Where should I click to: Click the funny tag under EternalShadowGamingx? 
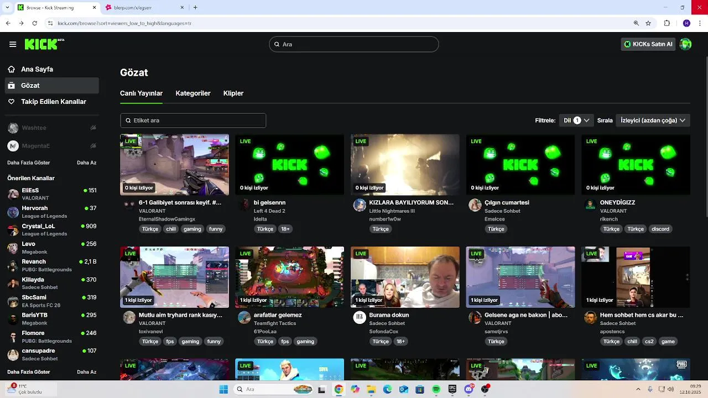tap(216, 229)
